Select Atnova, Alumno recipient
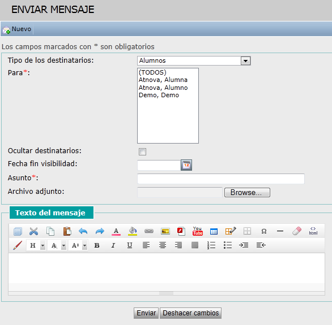Screen dimensions: 332x325 163,88
